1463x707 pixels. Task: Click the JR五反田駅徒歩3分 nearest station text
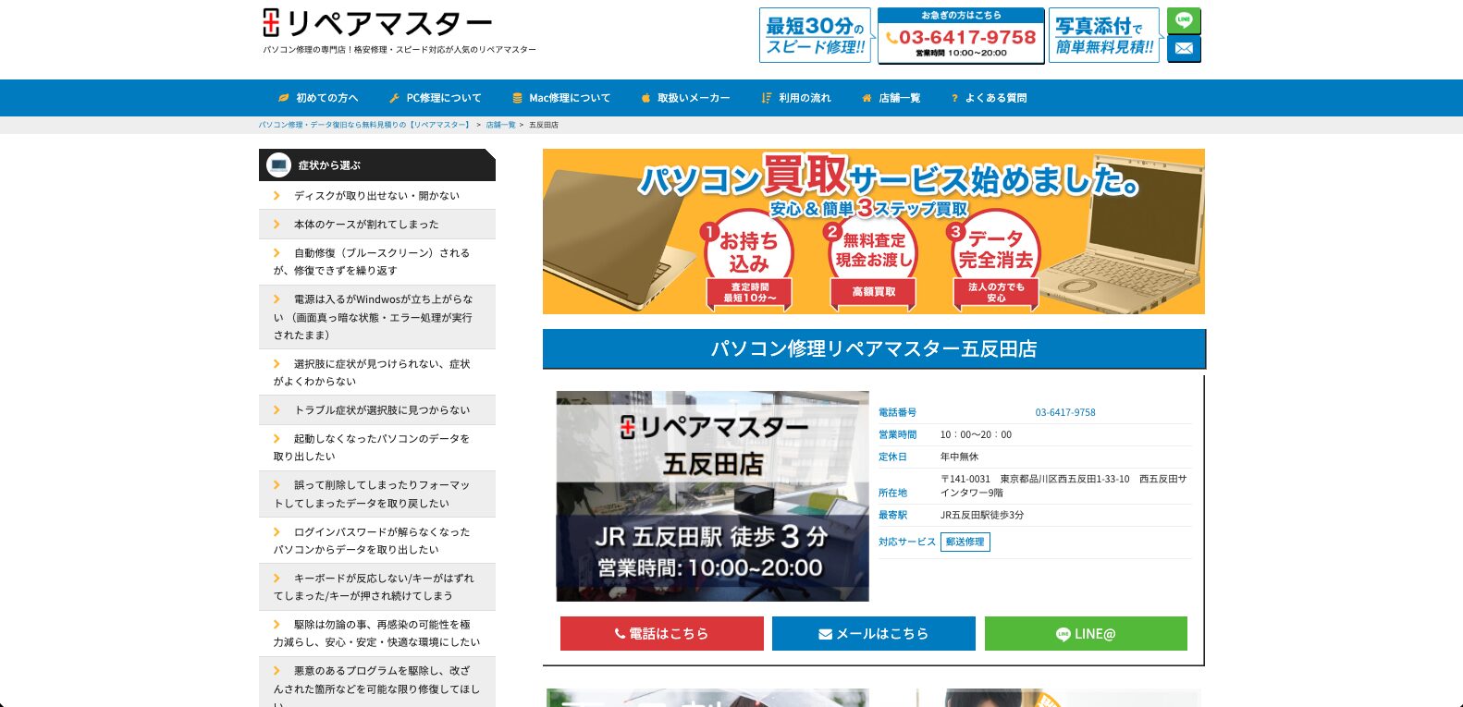coord(982,515)
